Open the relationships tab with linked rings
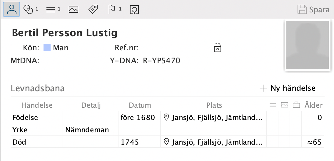Screen dimensions: 334x161 click(x=29, y=10)
